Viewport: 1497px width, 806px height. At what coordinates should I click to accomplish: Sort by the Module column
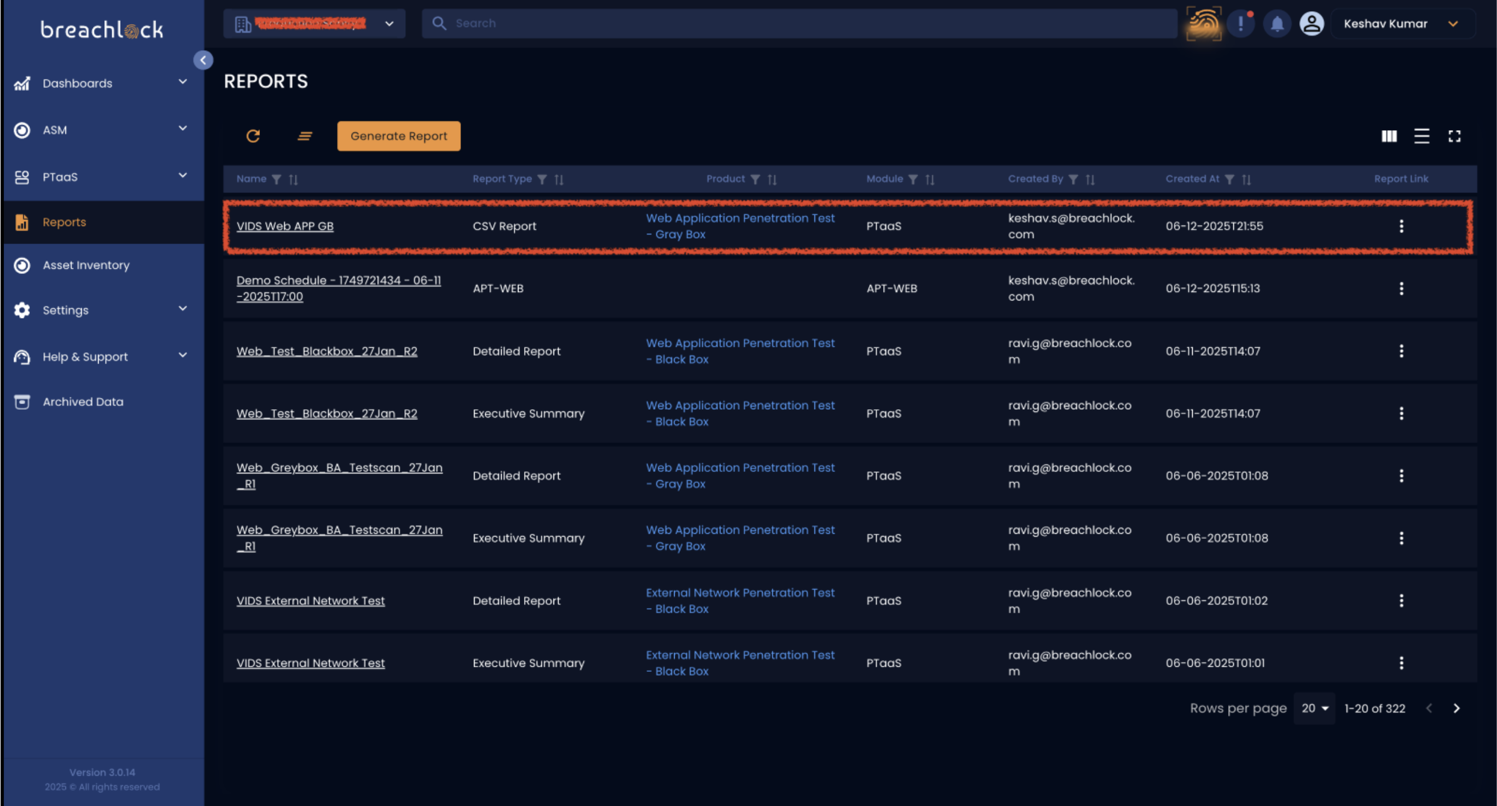tap(931, 180)
